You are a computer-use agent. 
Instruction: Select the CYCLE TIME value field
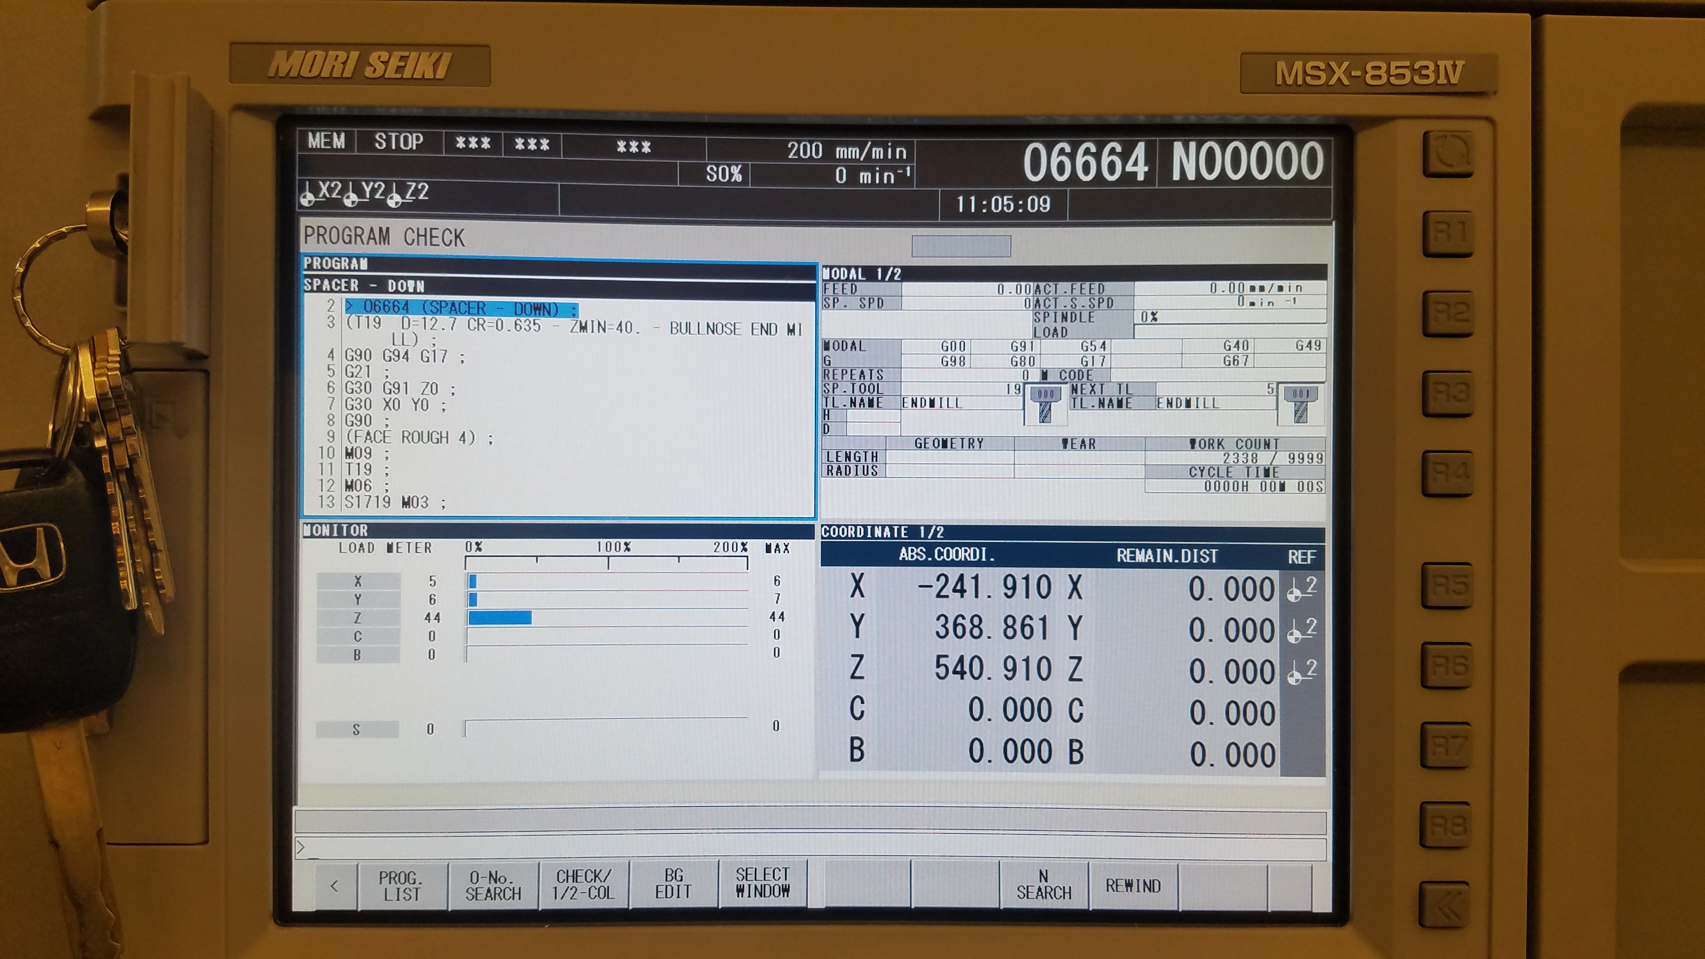pos(1235,486)
